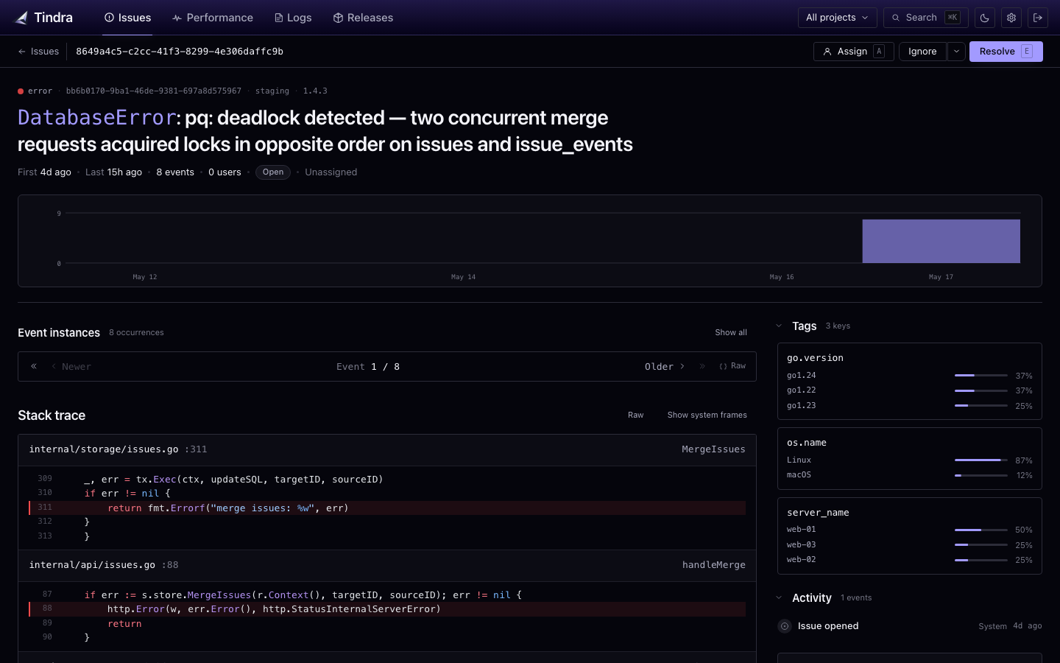Open the Releases tab
The image size is (1060, 663).
(x=363, y=18)
